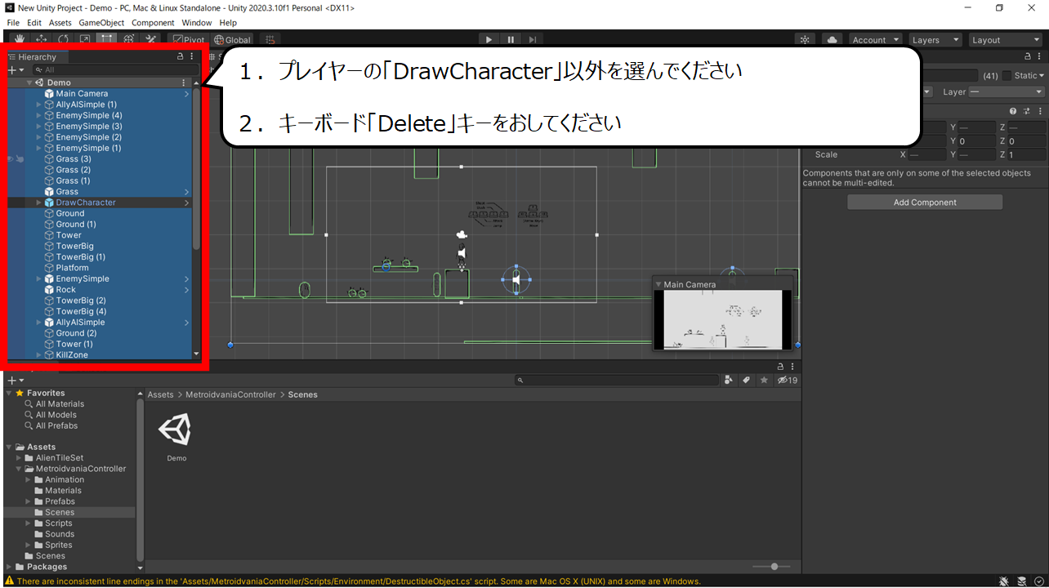Image resolution: width=1049 pixels, height=588 pixels.
Task: Search by type in Project
Action: 728,380
